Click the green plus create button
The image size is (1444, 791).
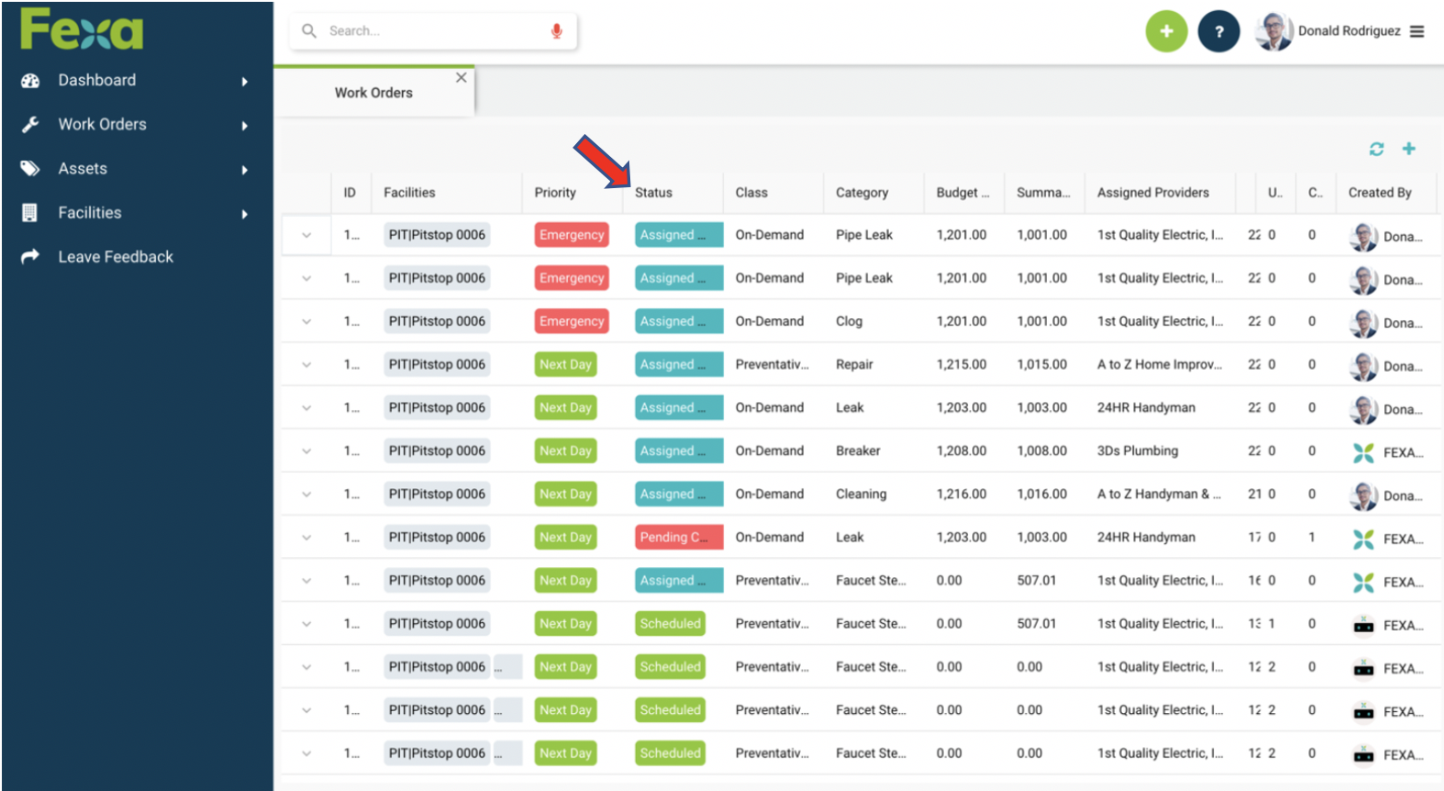tap(1166, 31)
